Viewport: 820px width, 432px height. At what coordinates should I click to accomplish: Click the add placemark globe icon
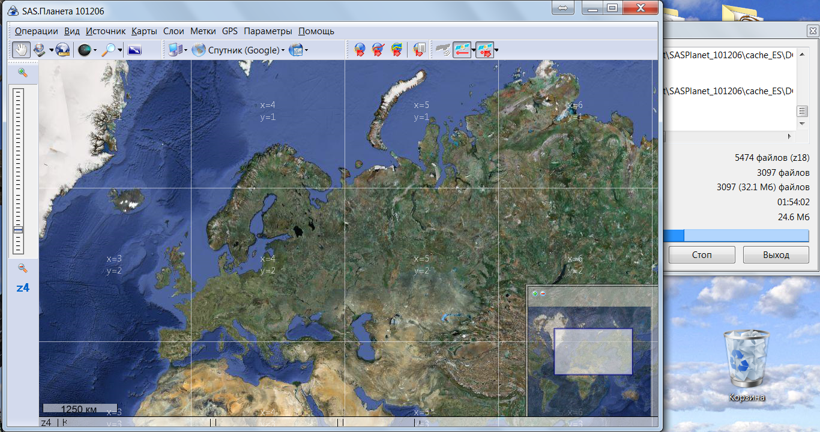[x=360, y=50]
